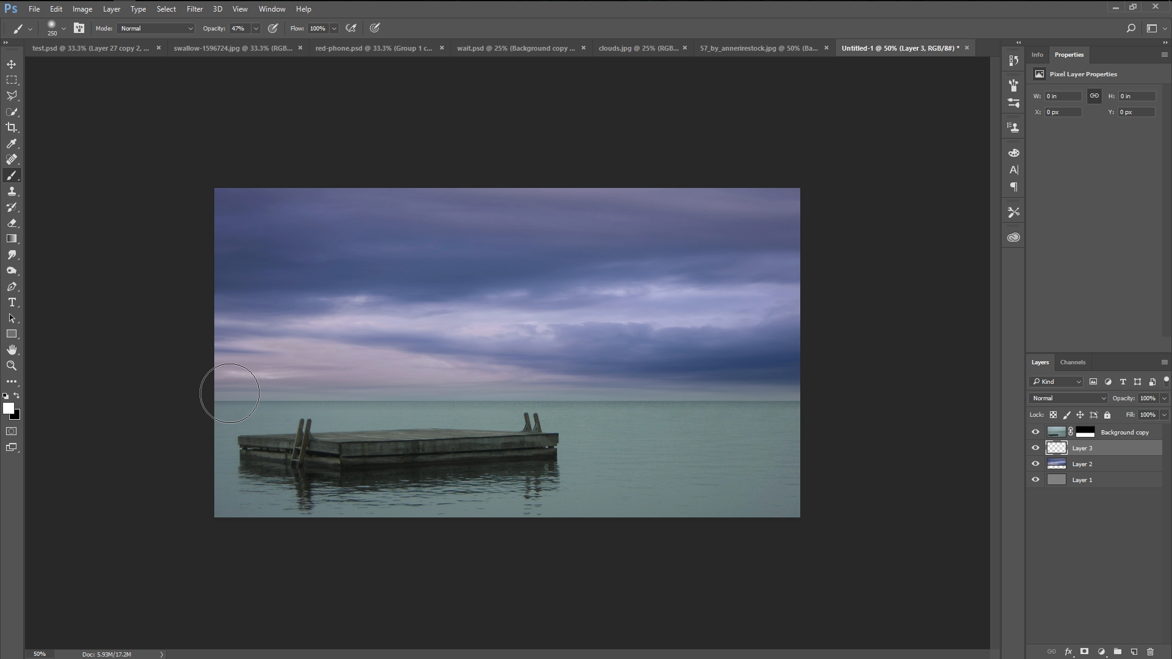Delete the selected layer
The height and width of the screenshot is (659, 1172).
[x=1151, y=652]
